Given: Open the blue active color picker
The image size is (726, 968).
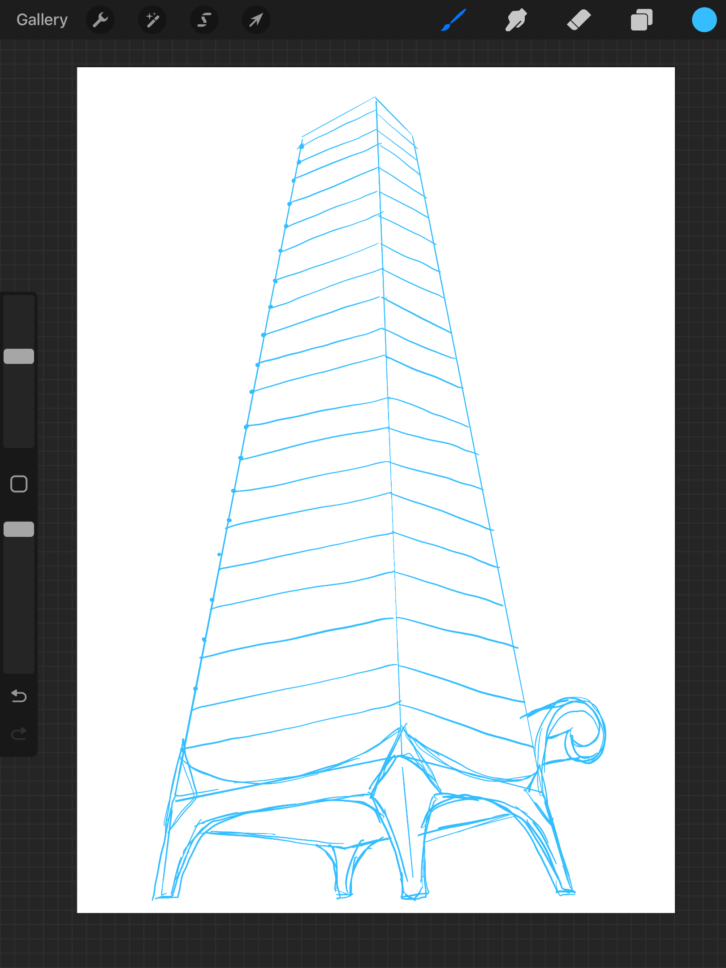Looking at the screenshot, I should pyautogui.click(x=704, y=20).
